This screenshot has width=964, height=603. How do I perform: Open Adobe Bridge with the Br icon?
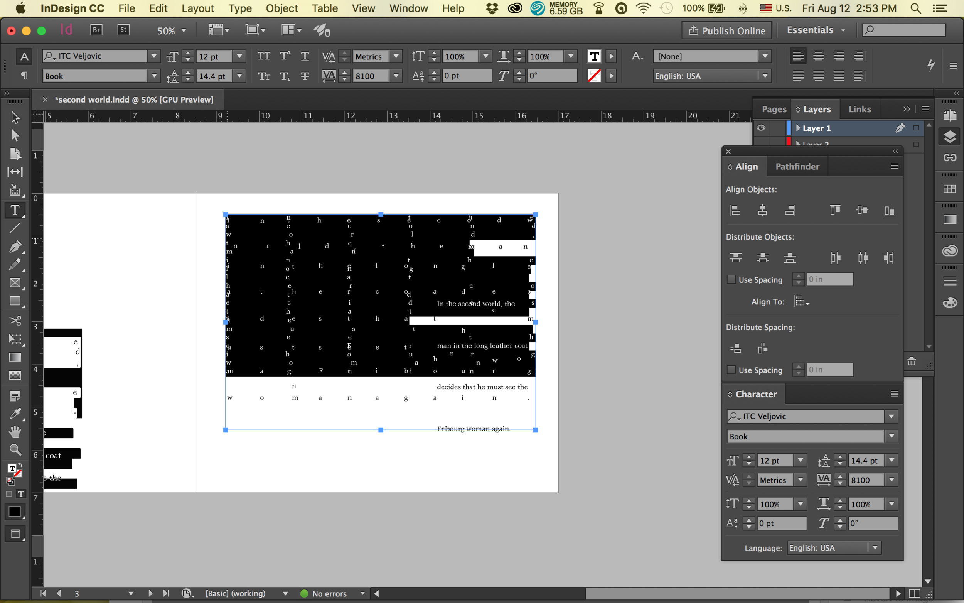point(96,30)
